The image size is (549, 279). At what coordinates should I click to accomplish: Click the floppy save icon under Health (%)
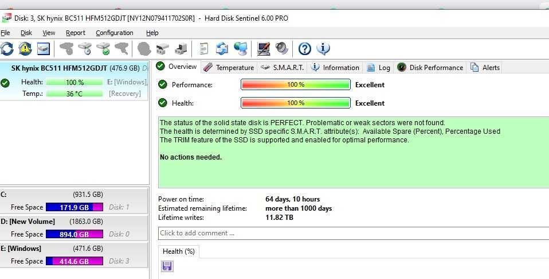click(x=167, y=266)
